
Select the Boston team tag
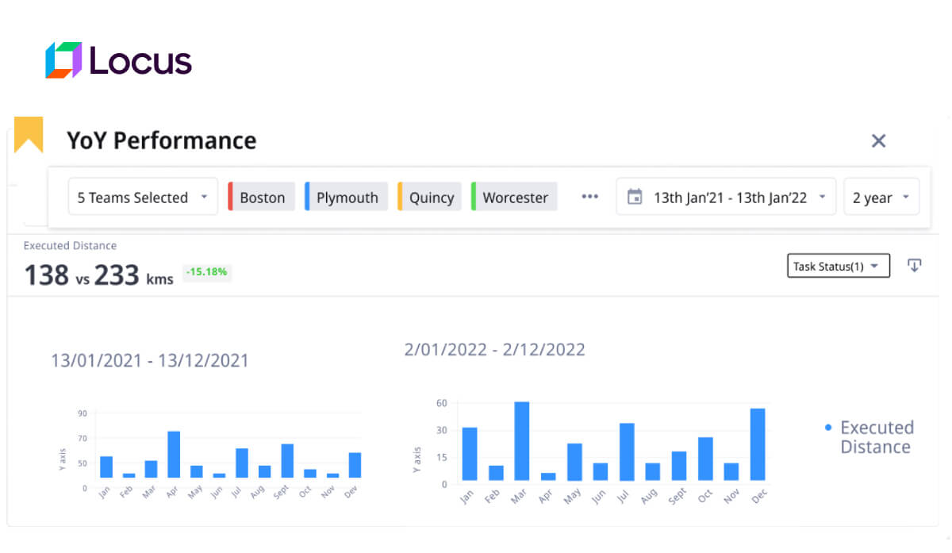[x=263, y=198]
